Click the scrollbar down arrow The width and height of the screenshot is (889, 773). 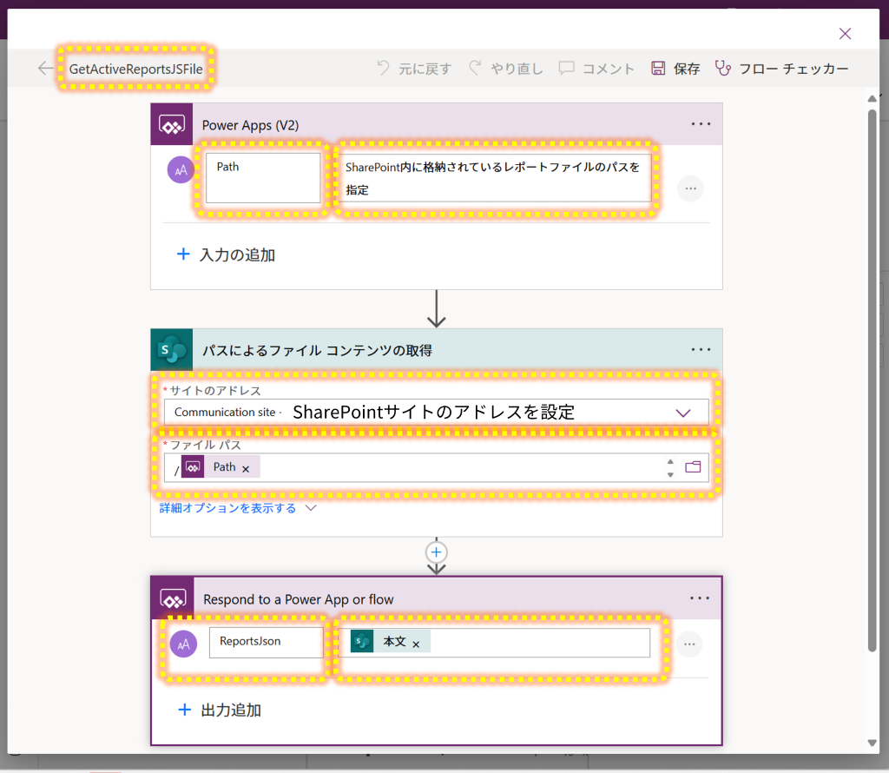(x=872, y=743)
